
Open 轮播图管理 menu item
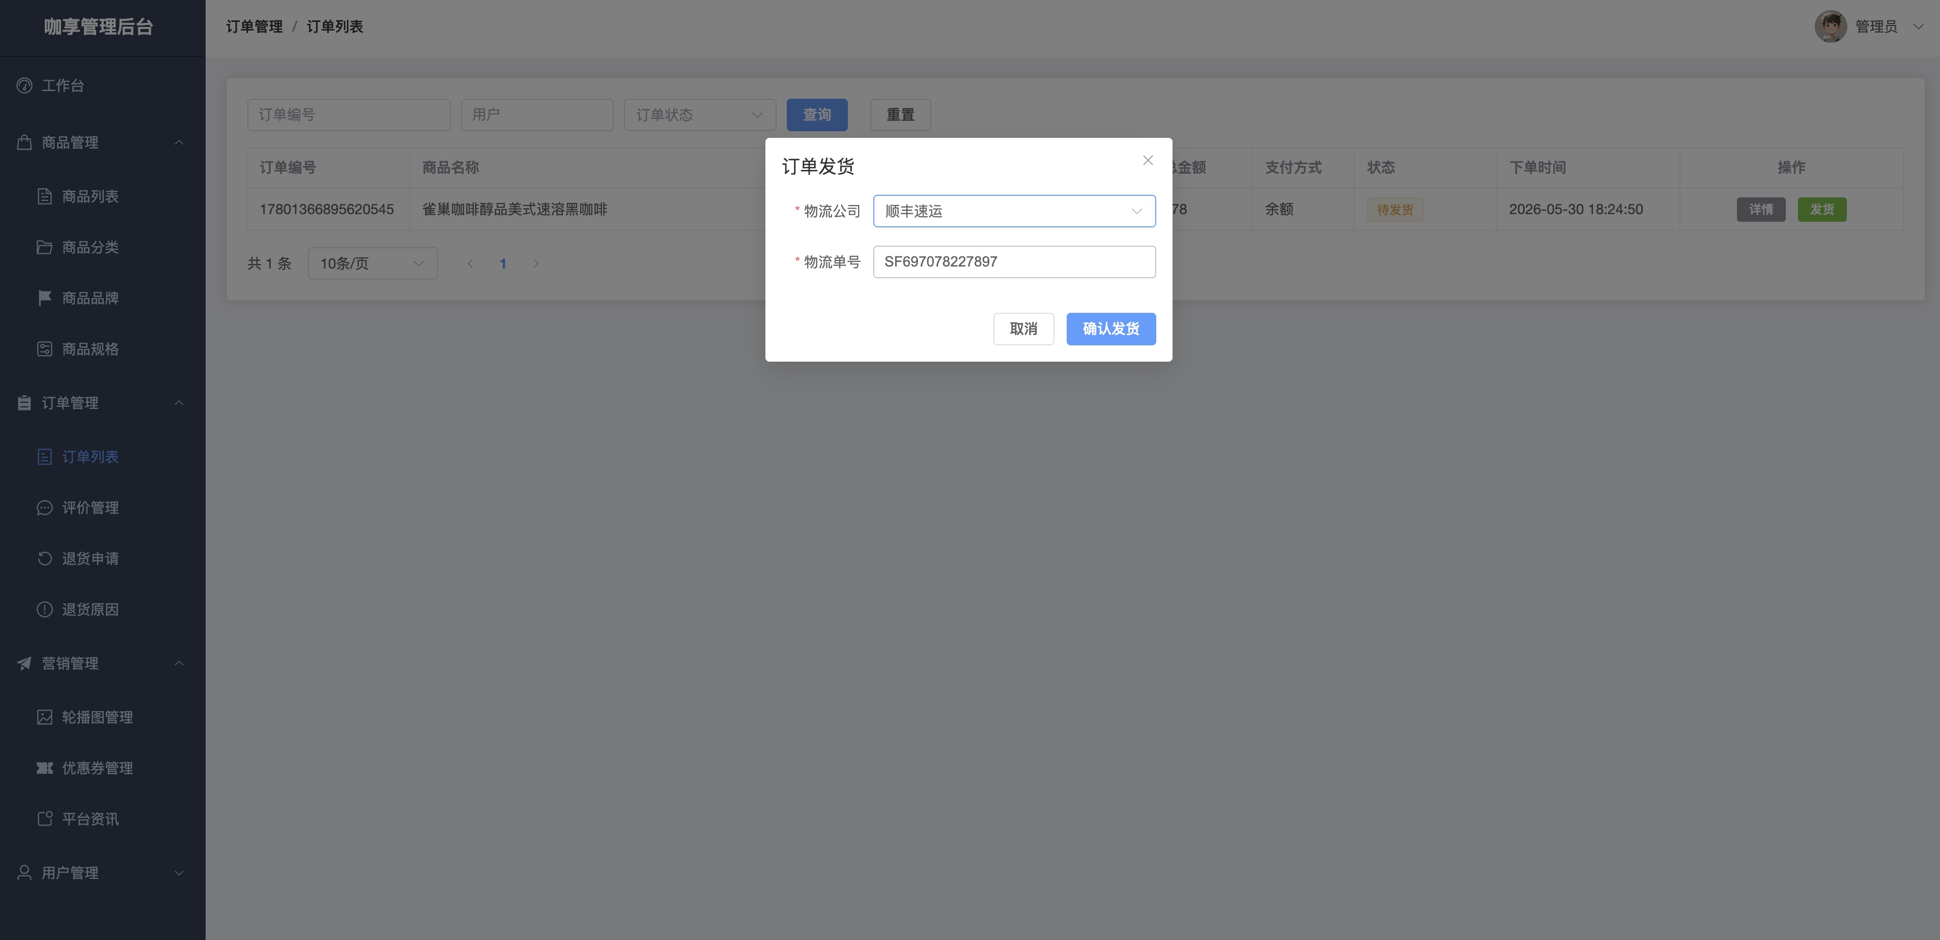[102, 717]
